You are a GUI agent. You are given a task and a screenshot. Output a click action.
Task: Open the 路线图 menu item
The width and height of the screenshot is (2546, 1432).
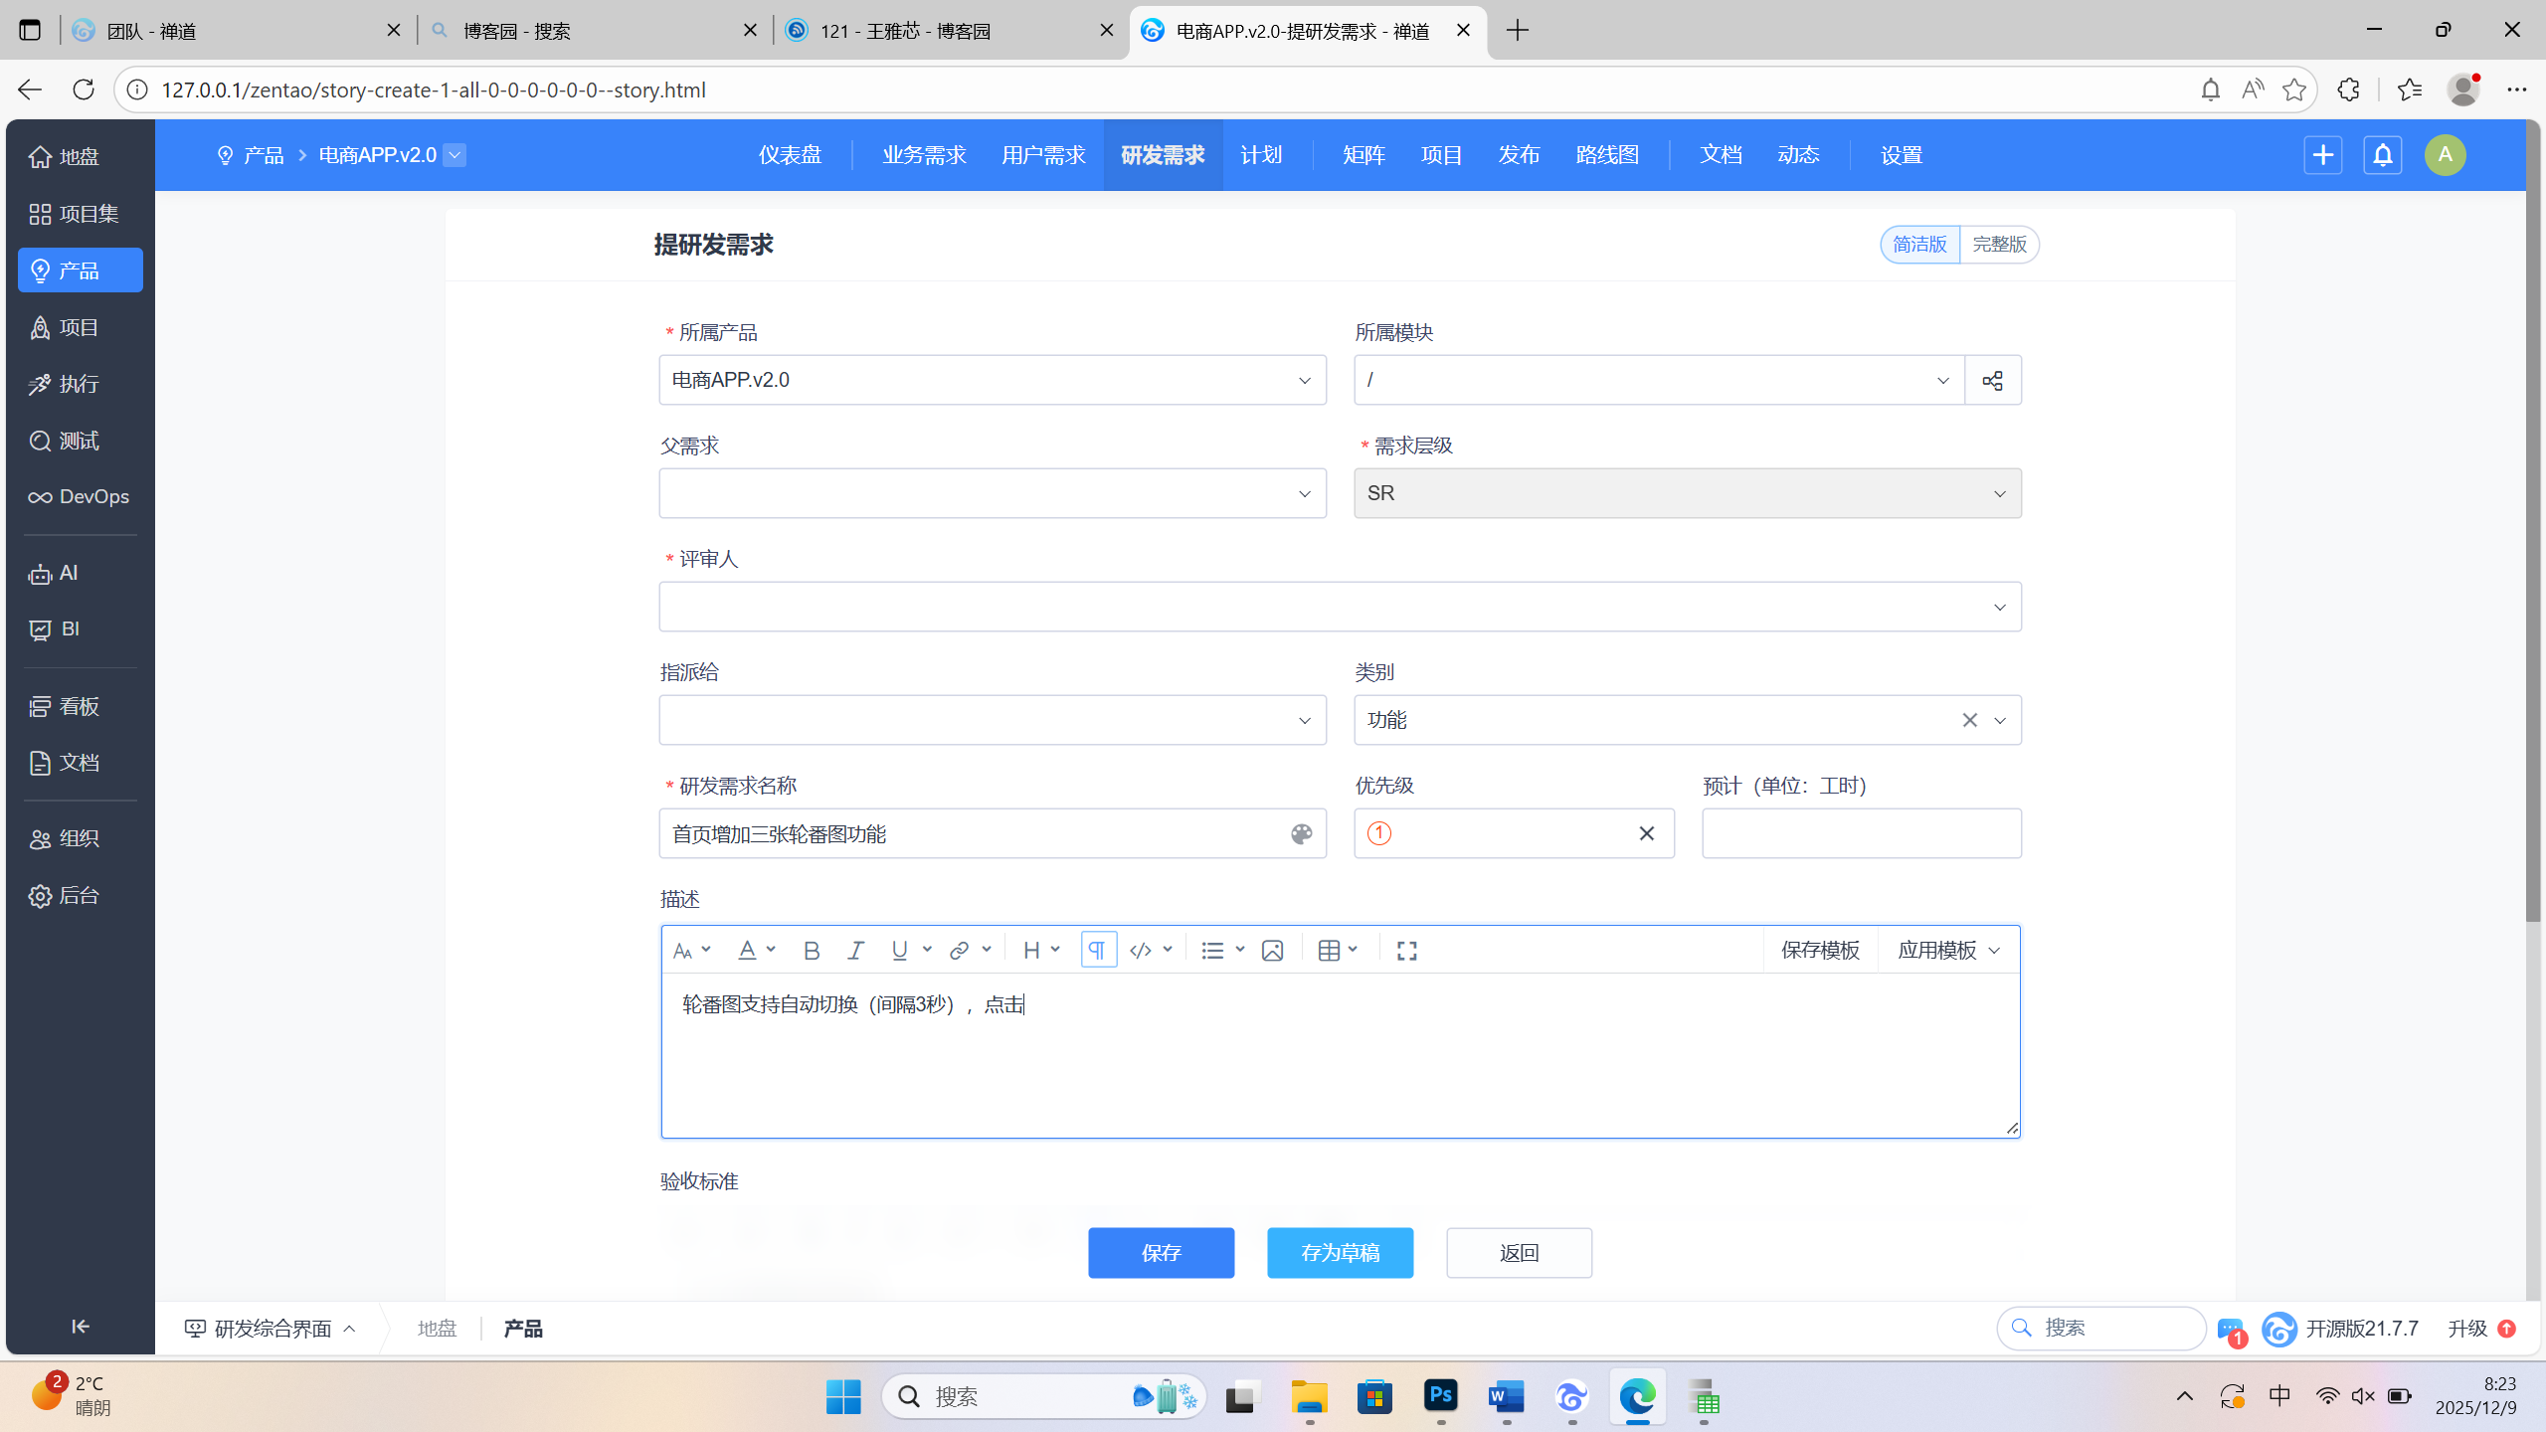tap(1606, 154)
